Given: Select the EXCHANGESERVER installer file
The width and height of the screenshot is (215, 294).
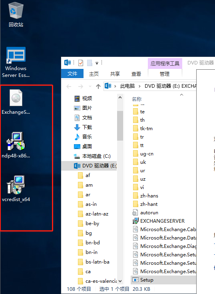Looking at the screenshot, I should (158, 221).
